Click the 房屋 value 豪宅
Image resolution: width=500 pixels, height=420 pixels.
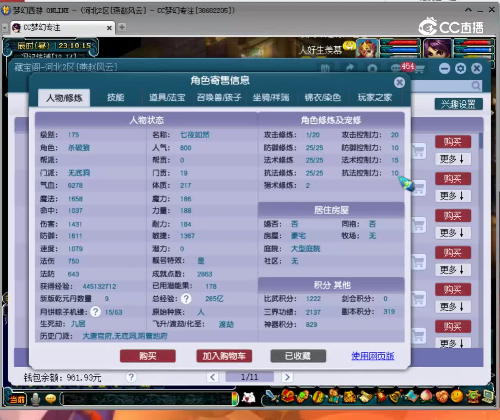click(x=298, y=236)
